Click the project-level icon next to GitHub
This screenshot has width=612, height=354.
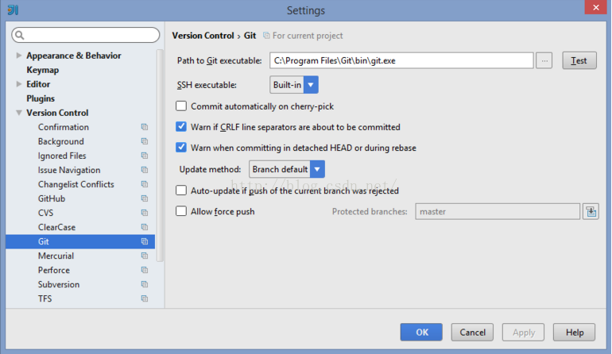pos(145,198)
